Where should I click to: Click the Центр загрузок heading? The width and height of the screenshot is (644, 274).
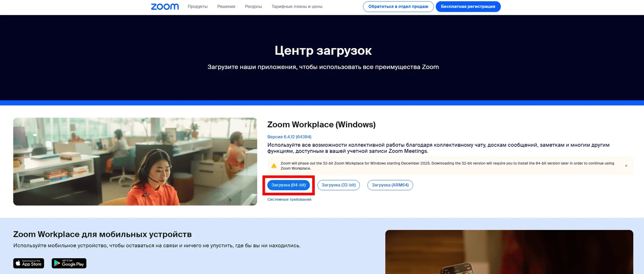click(x=323, y=51)
